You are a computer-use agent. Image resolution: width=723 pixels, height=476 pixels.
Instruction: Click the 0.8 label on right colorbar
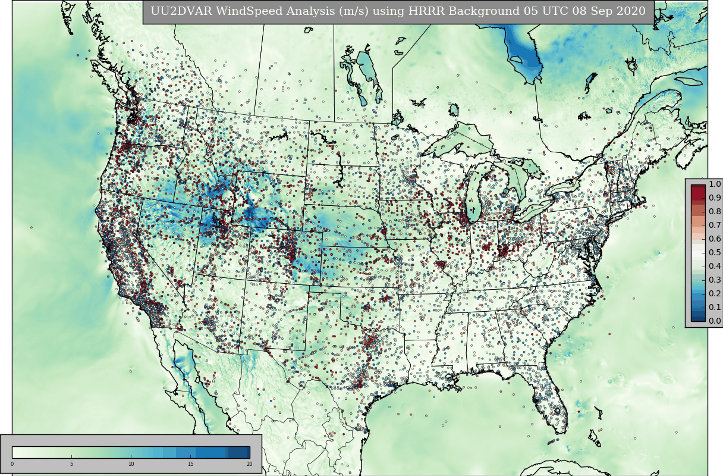click(x=714, y=212)
